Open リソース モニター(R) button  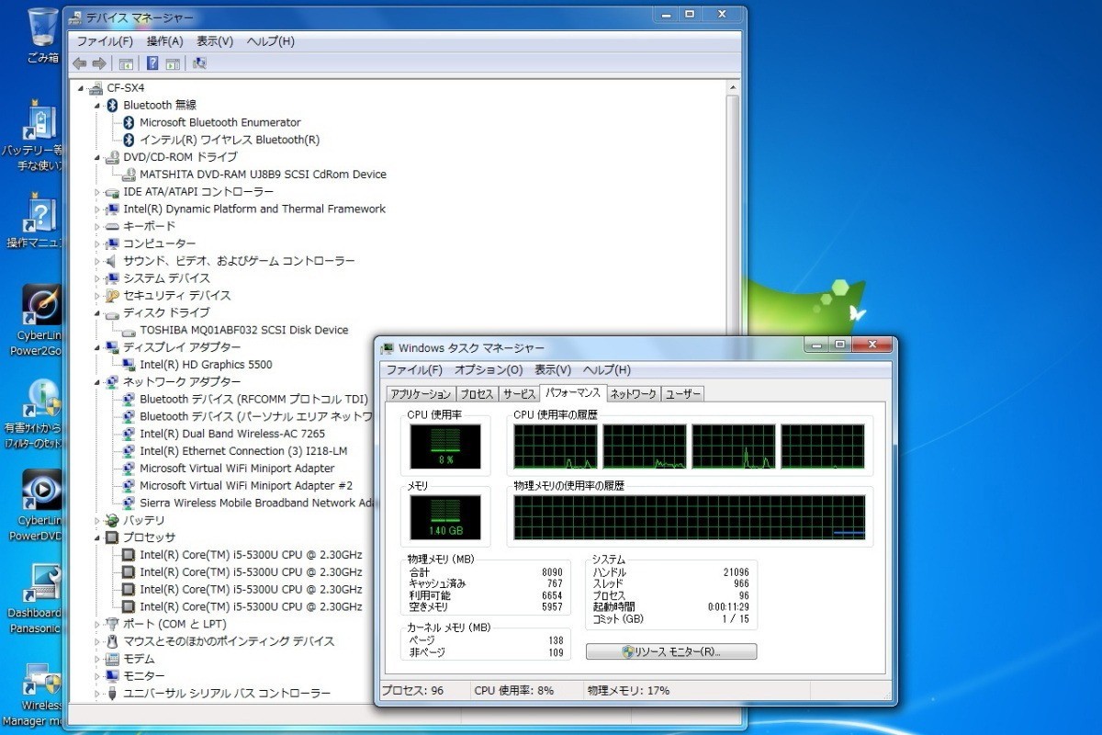click(671, 651)
